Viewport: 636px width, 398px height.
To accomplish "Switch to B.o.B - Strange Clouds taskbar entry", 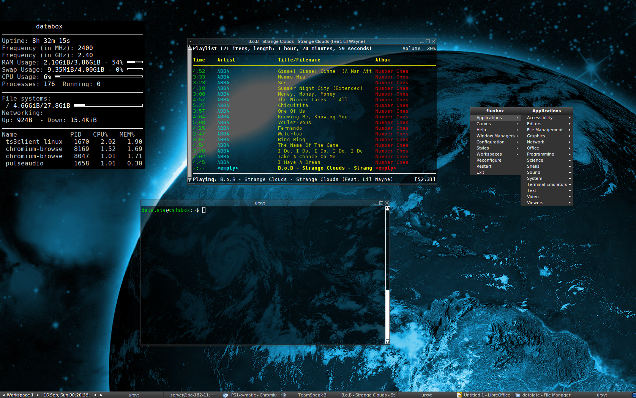I will coord(368,395).
